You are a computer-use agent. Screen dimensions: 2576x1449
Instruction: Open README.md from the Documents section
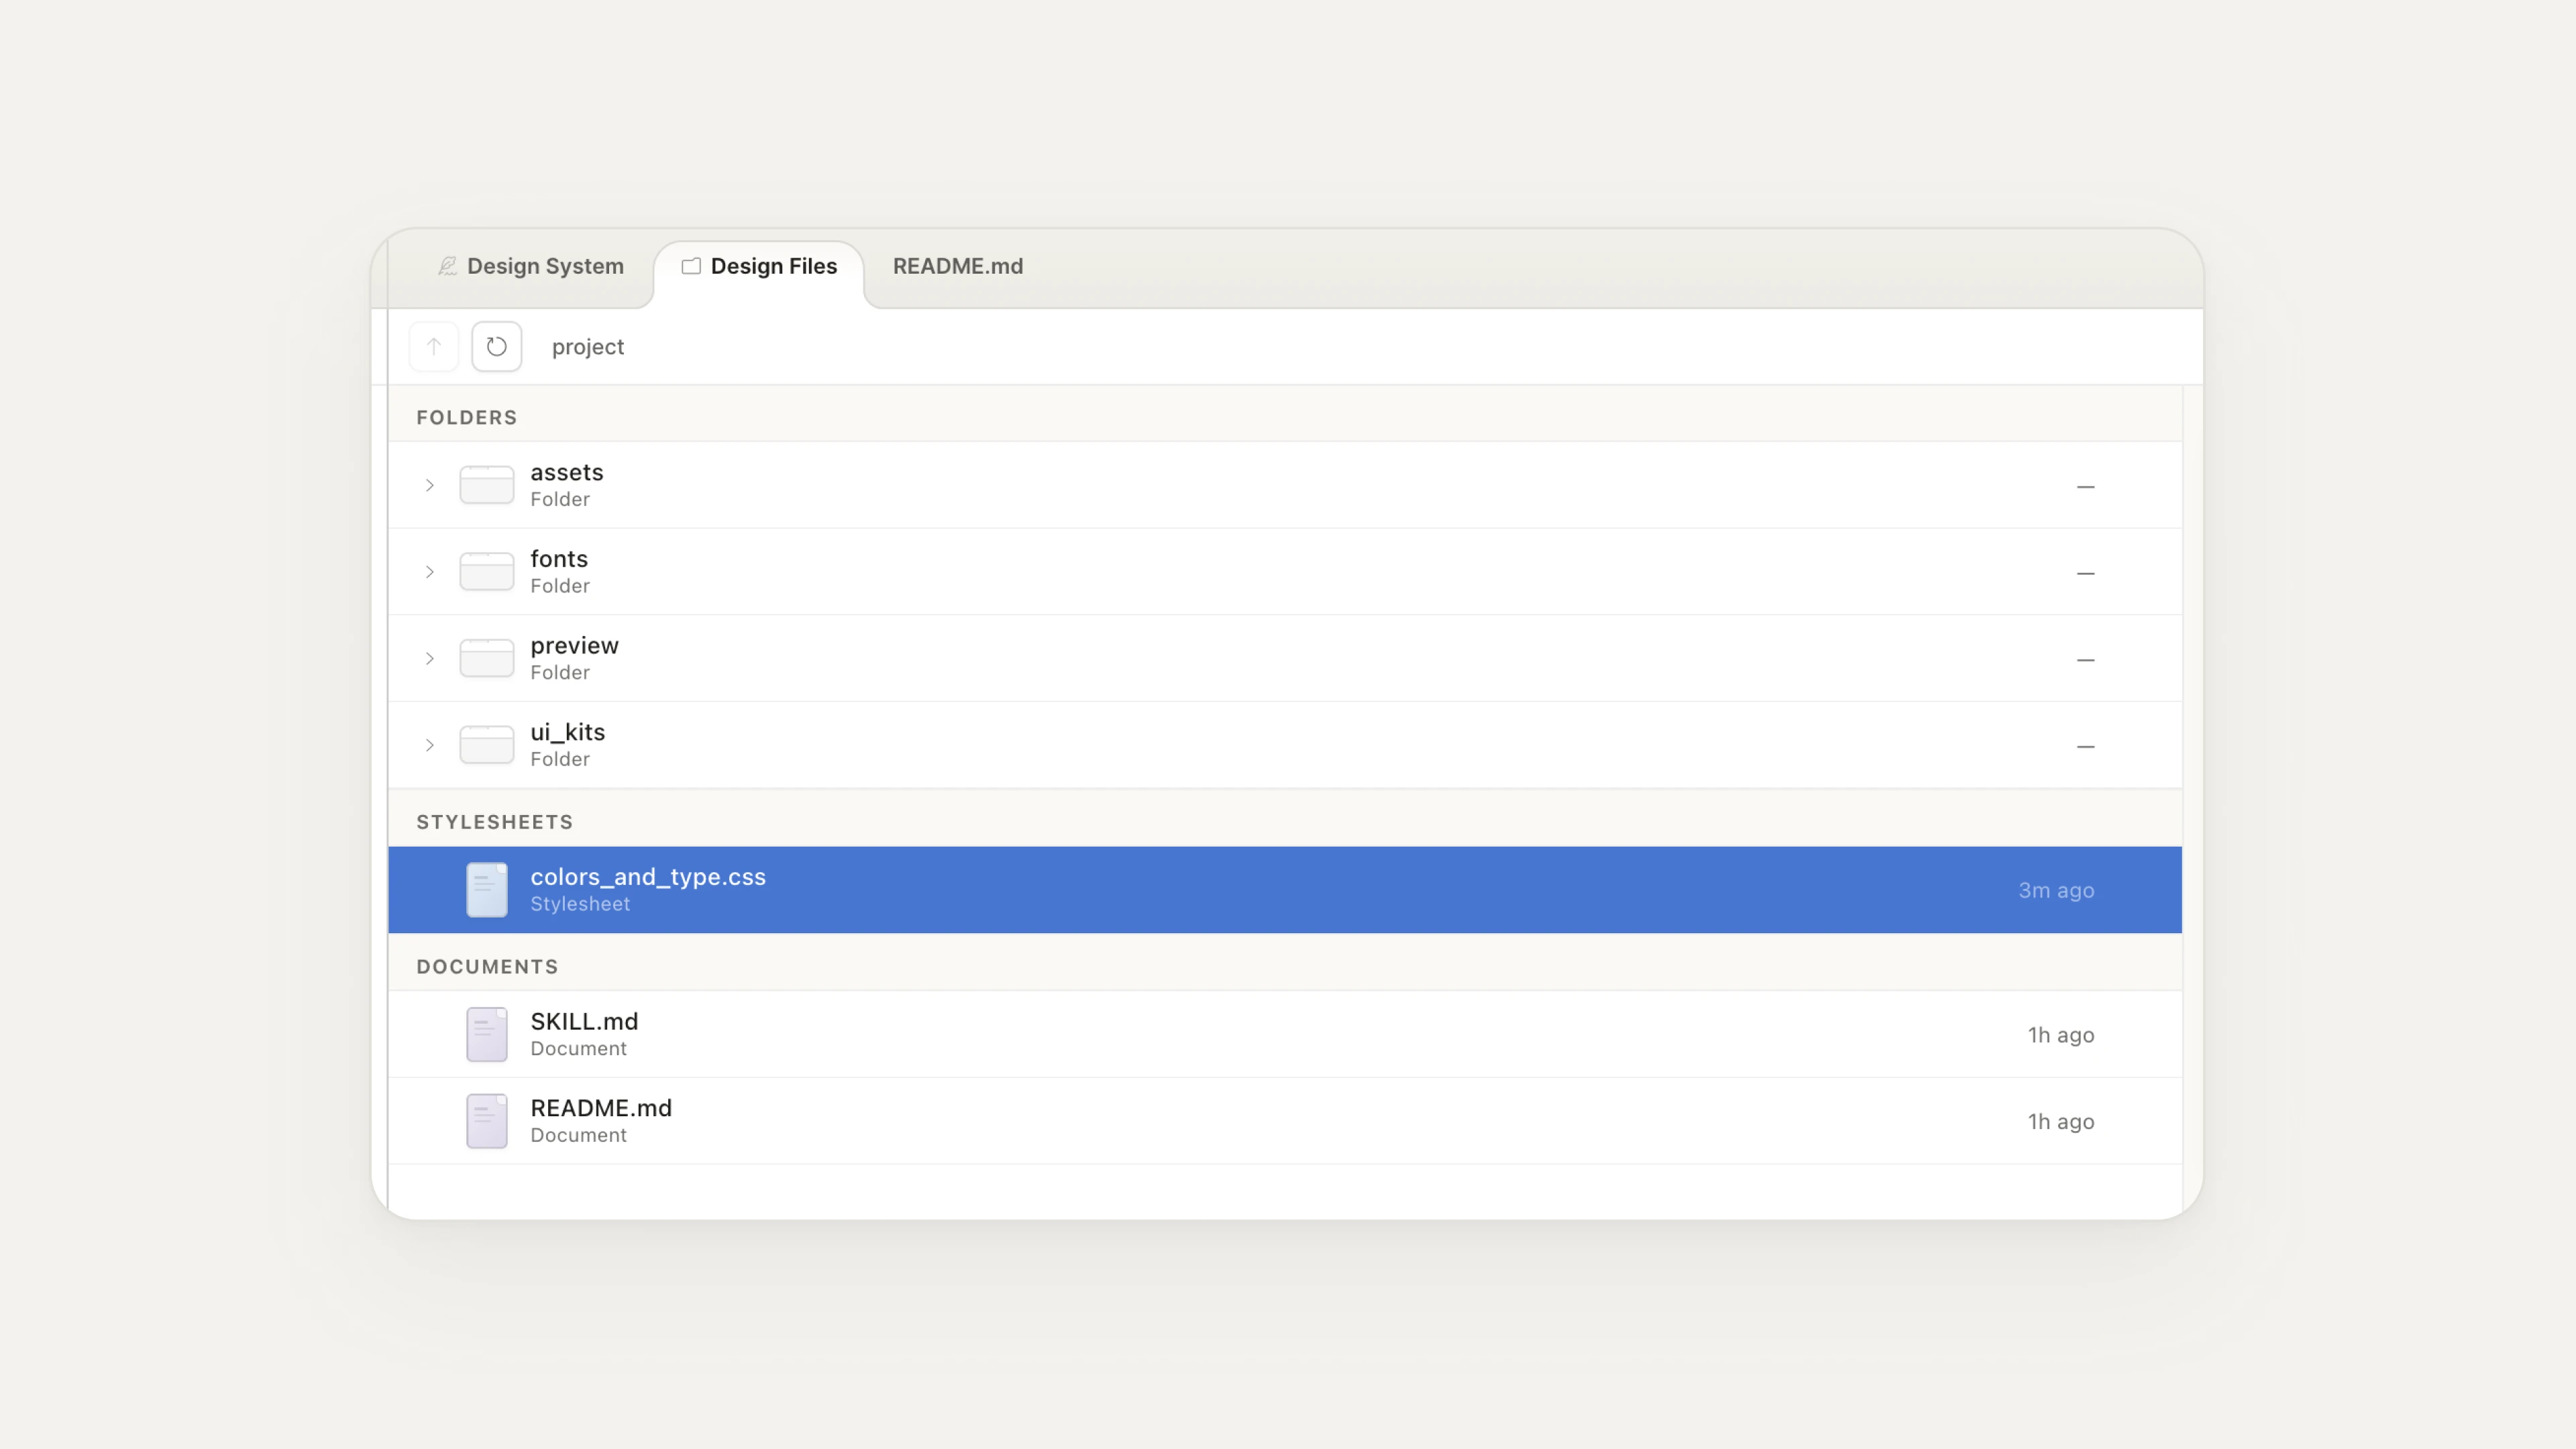pos(601,1107)
